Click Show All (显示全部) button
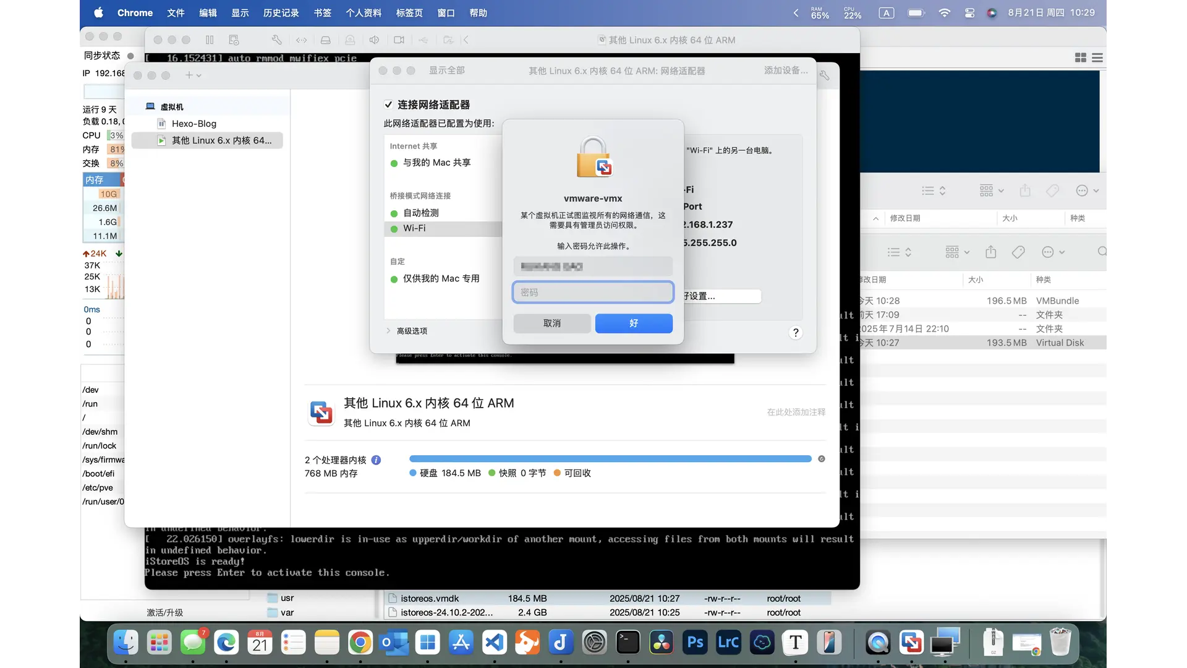Viewport: 1187px width, 668px height. point(447,71)
